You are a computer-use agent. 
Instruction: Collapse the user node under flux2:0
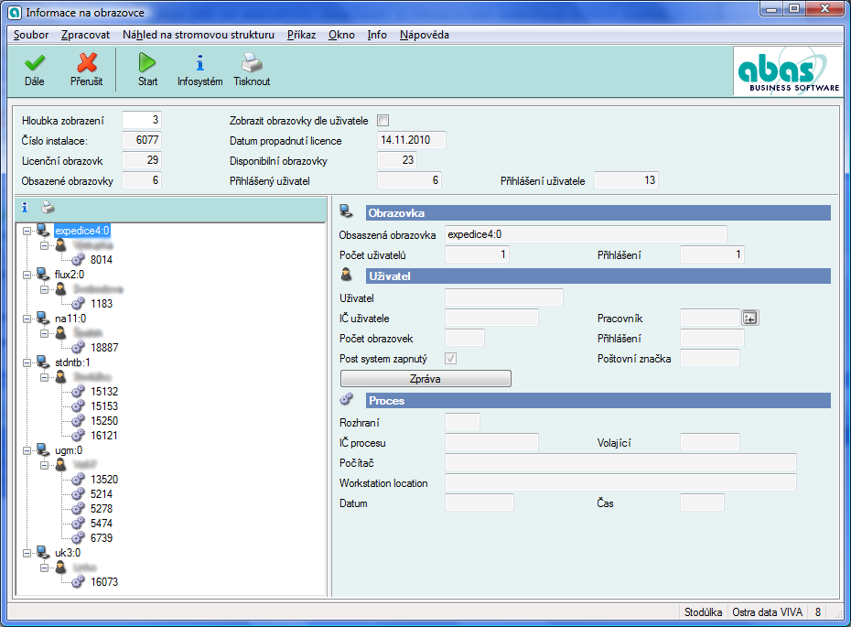[x=44, y=289]
